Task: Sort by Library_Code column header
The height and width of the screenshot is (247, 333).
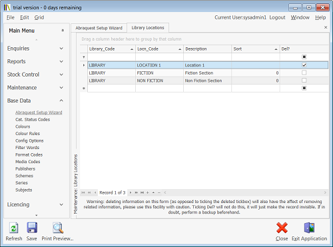Action: pos(111,49)
